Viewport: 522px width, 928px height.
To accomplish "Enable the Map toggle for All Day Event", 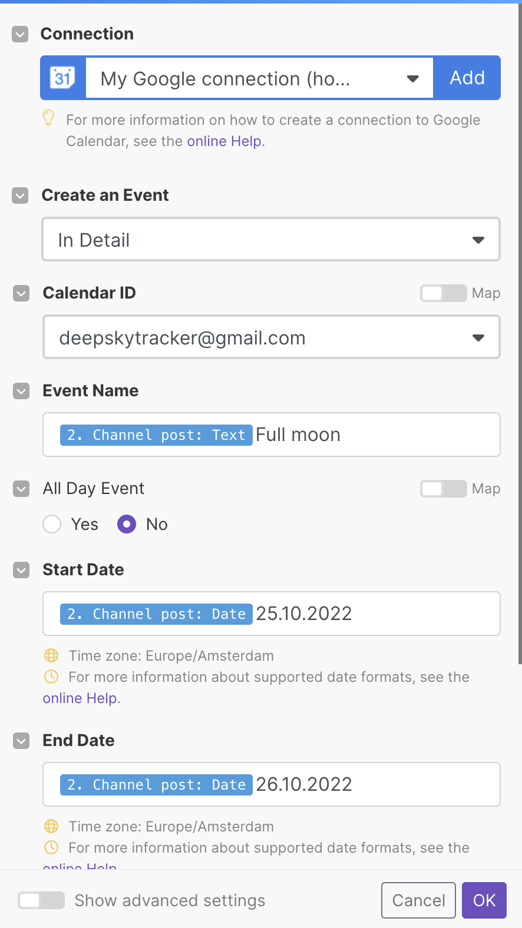I will pyautogui.click(x=443, y=488).
